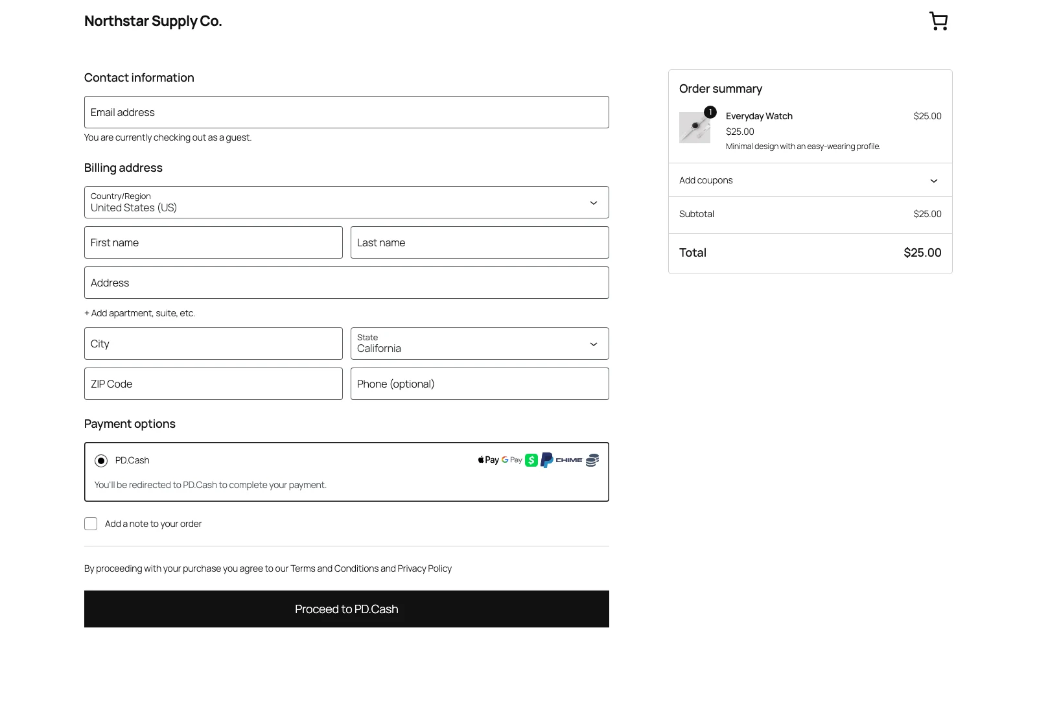Click the Northstar Supply Co. logo
This screenshot has height=713, width=1037.
point(153,21)
